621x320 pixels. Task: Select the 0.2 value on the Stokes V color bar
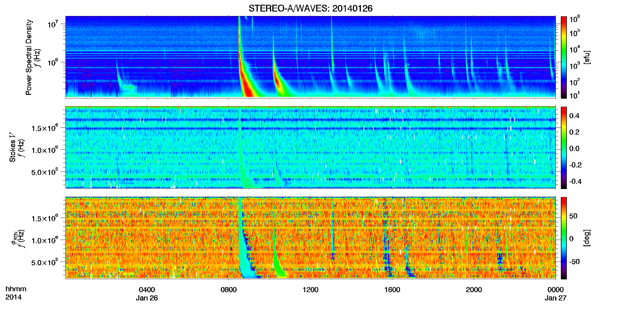pos(574,132)
